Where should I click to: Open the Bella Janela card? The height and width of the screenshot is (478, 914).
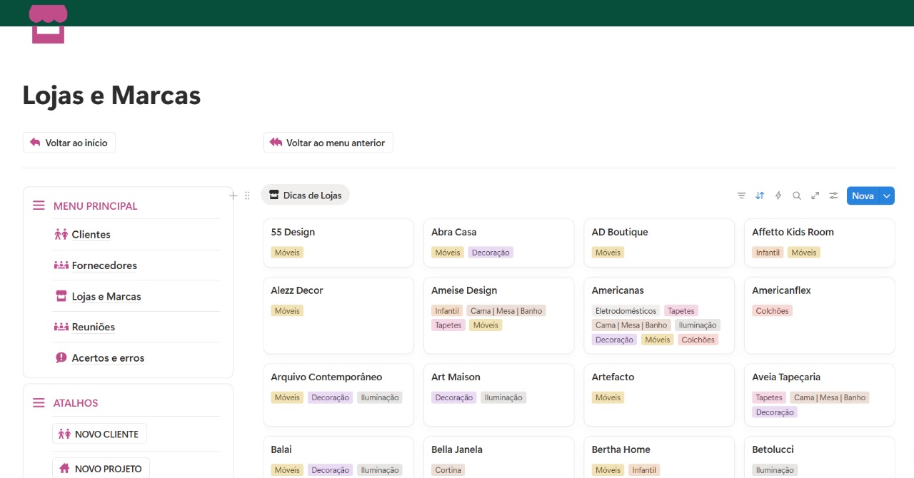[499, 457]
